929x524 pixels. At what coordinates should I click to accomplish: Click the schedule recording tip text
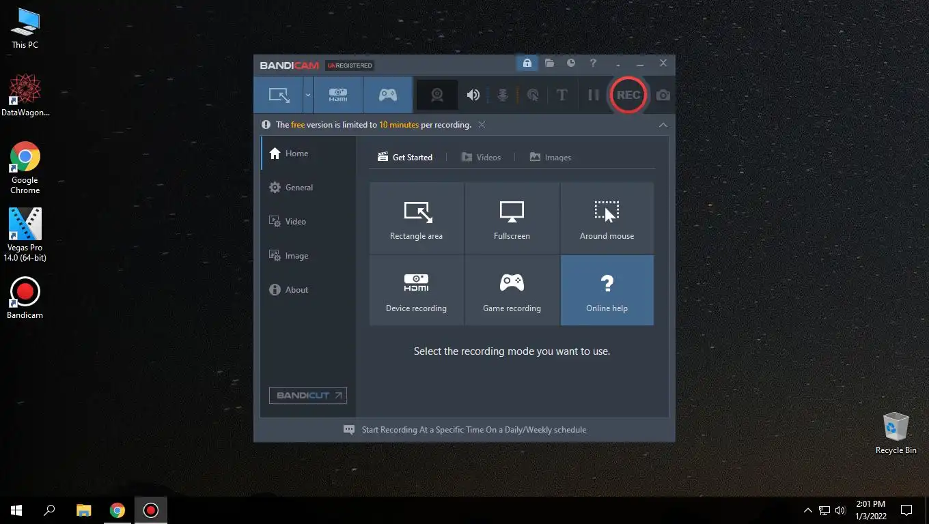[x=474, y=430]
